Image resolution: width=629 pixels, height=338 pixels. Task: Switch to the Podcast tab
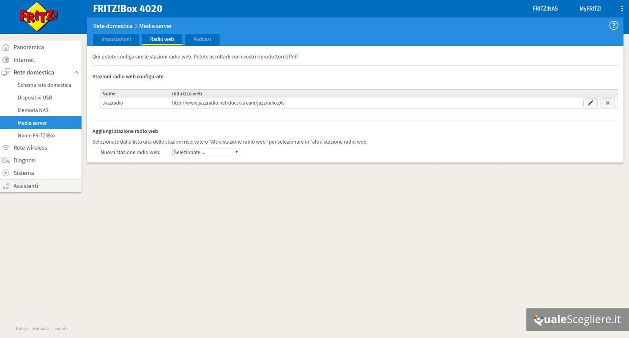[x=202, y=39]
